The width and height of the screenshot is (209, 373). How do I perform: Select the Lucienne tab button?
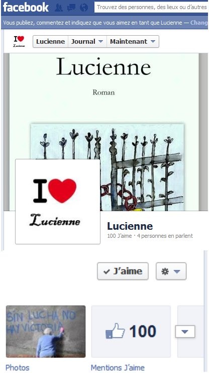[x=50, y=42]
